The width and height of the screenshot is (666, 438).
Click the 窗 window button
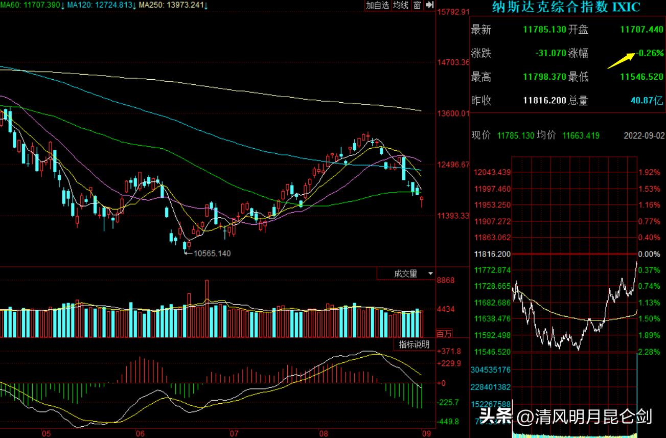click(x=417, y=5)
